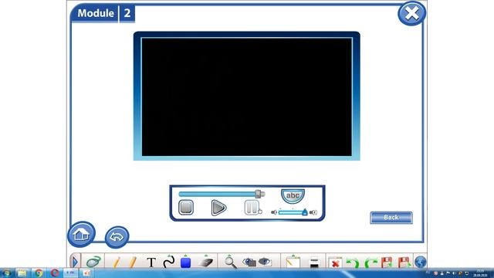The height and width of the screenshot is (278, 494).
Task: Click the second red floppy disk icon
Action: pos(404,263)
